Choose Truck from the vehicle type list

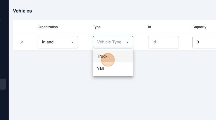pyautogui.click(x=102, y=56)
